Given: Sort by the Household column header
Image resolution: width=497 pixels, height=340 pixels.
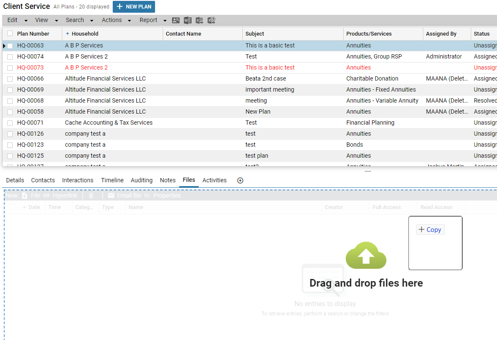Looking at the screenshot, I should [x=85, y=34].
